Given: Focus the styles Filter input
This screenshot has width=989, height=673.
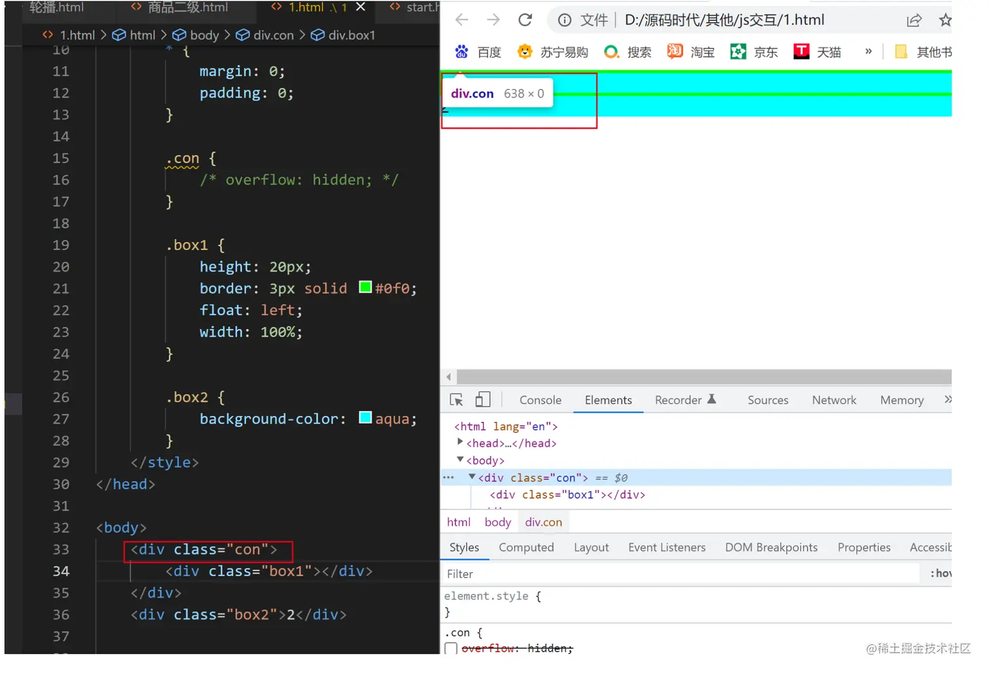Looking at the screenshot, I should (680, 574).
